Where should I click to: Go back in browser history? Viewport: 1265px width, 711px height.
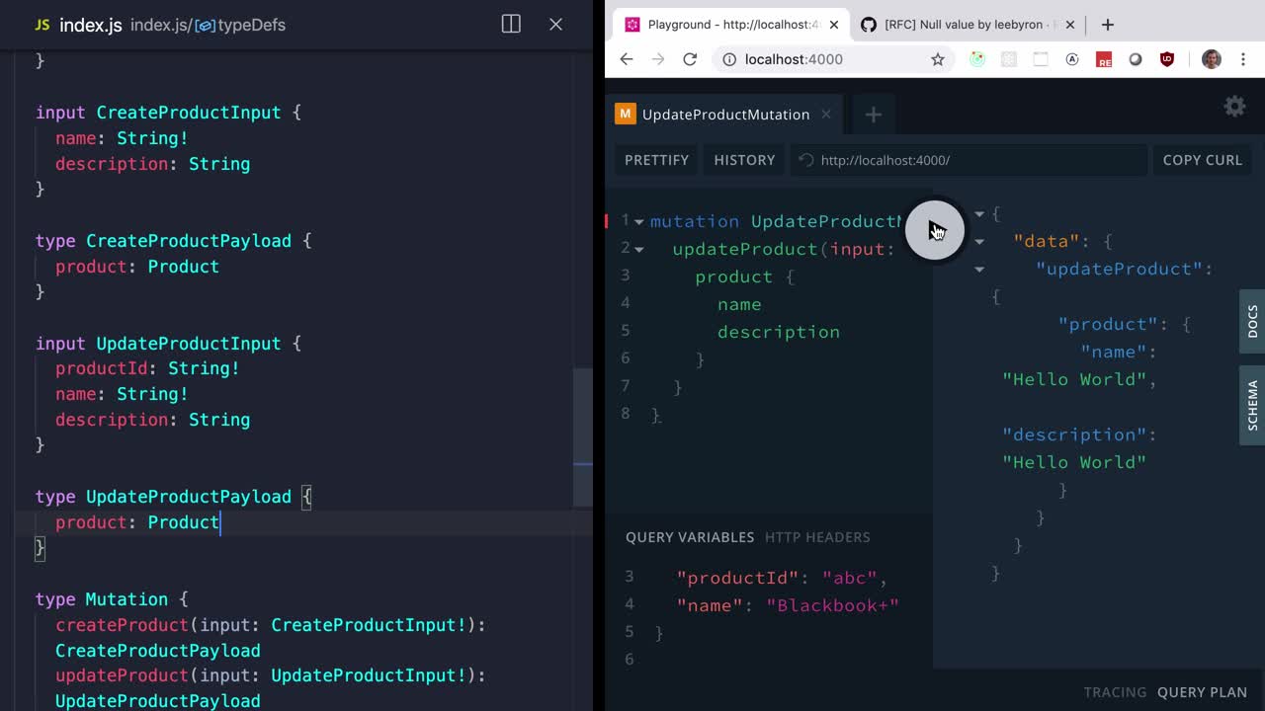[627, 59]
